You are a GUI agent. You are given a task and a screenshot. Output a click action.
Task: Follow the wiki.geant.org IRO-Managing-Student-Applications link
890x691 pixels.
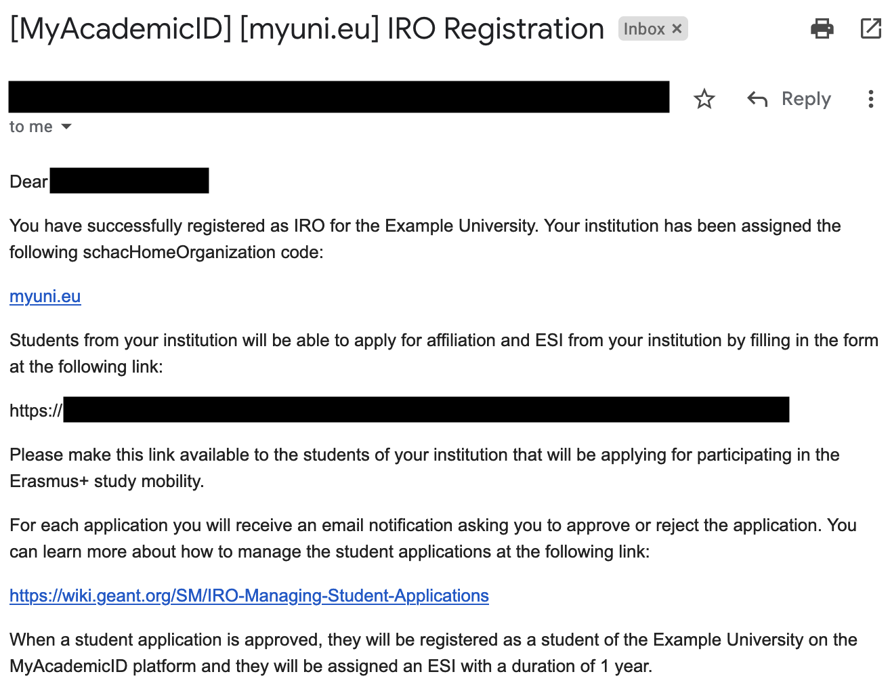click(x=249, y=595)
